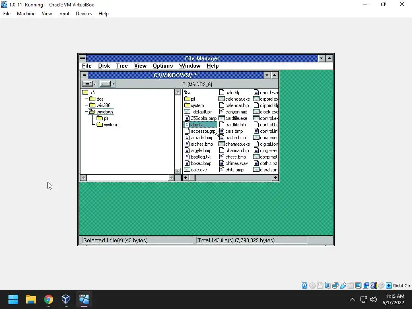Open Help menu in File Manager
This screenshot has height=309, width=412.
212,66
